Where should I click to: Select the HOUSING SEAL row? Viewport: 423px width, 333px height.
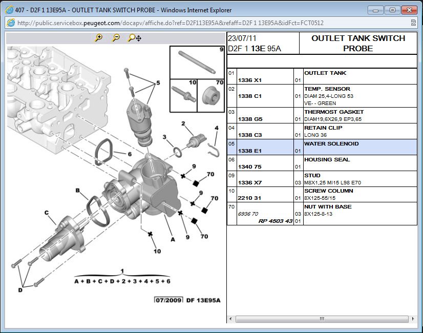[x=322, y=163]
